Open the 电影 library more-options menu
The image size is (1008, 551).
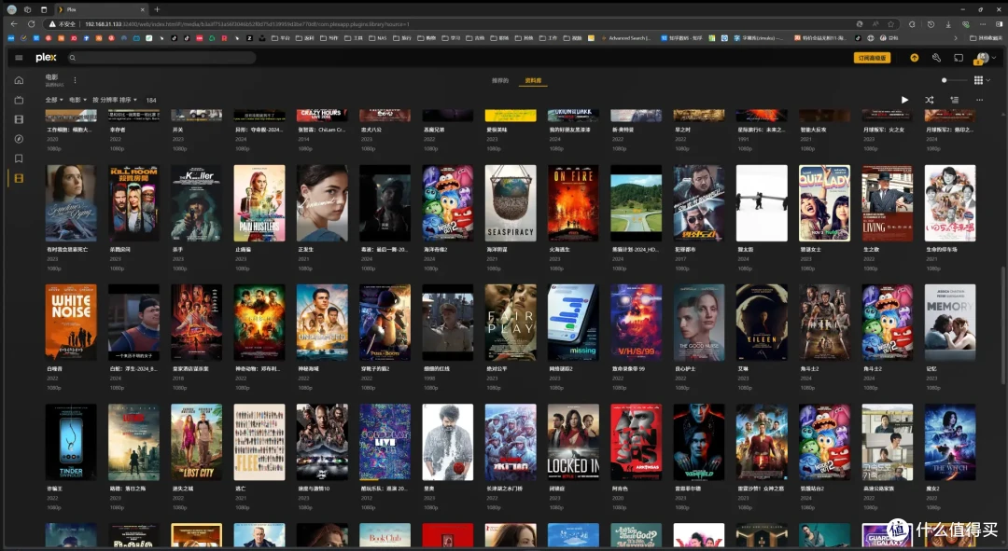75,80
